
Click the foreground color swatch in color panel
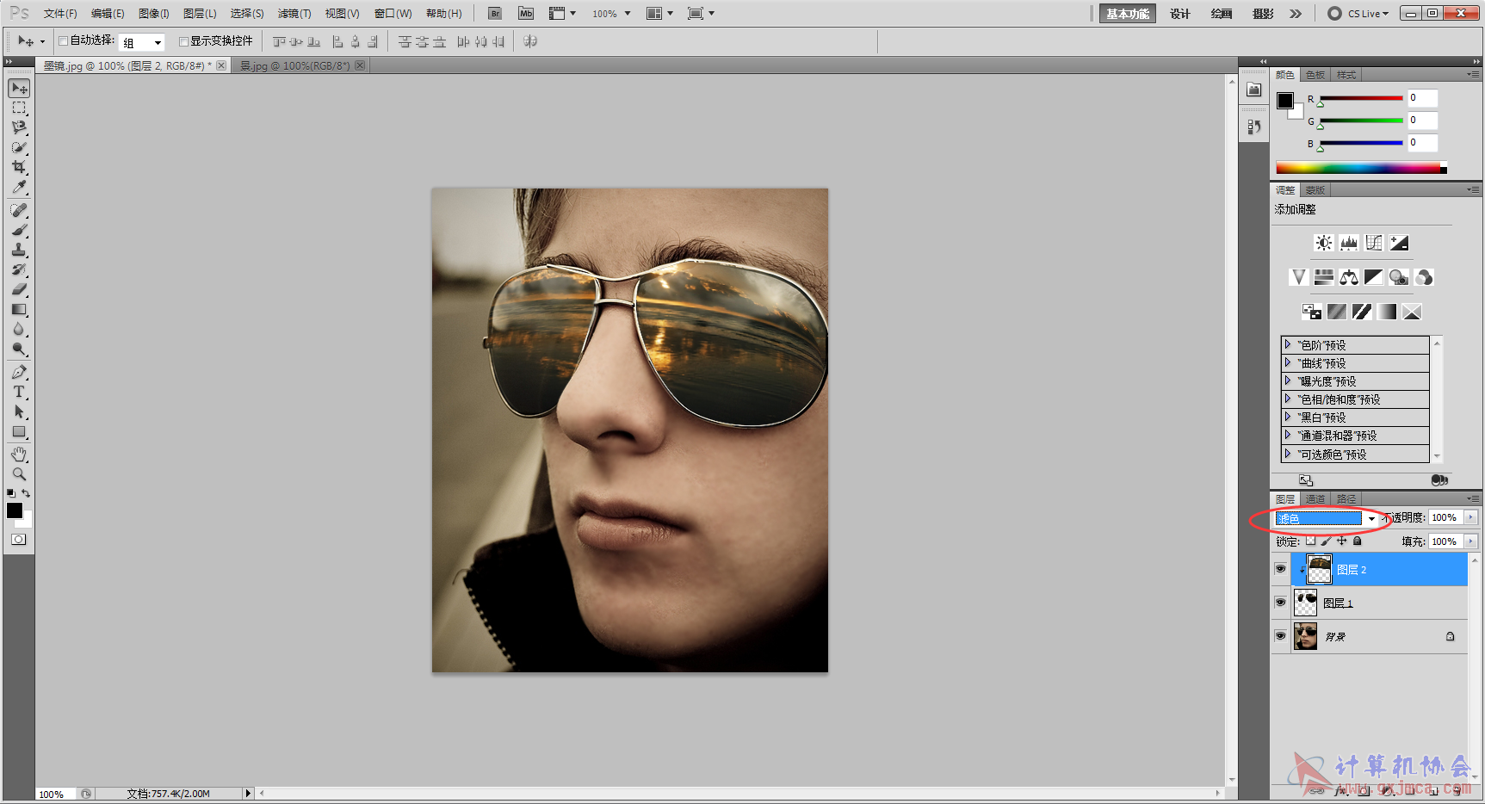point(1284,101)
